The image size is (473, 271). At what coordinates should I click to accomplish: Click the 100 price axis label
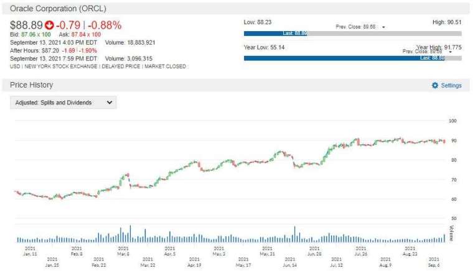pos(453,121)
